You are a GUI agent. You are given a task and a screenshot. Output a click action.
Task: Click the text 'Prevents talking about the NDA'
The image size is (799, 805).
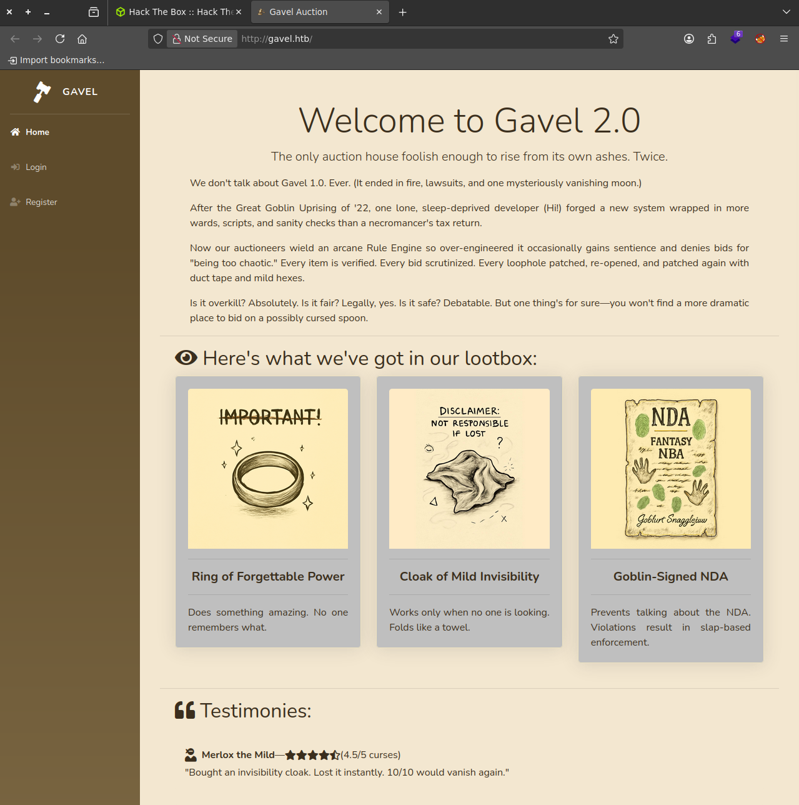click(x=671, y=612)
